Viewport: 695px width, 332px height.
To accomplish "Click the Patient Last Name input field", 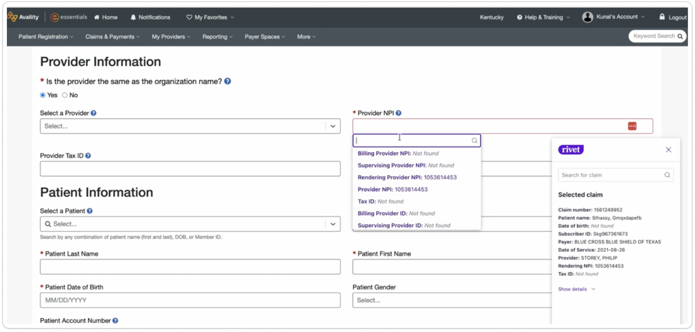I will pyautogui.click(x=190, y=267).
